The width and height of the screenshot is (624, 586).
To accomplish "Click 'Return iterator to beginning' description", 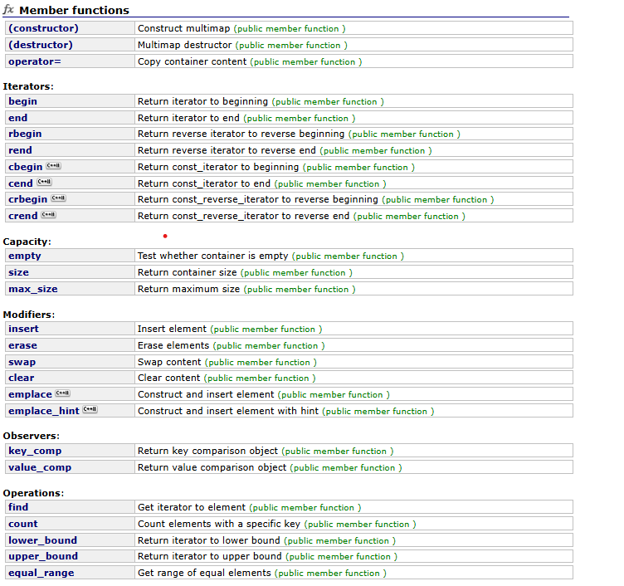I will click(x=203, y=101).
